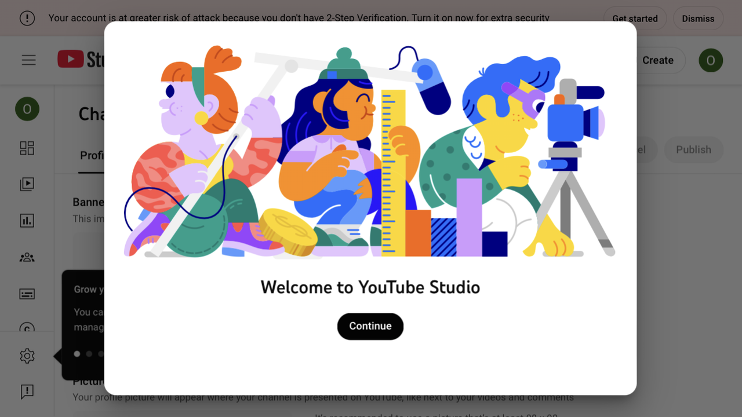The image size is (742, 417).
Task: Click the 2-Step Verification warning message text
Action: (299, 19)
